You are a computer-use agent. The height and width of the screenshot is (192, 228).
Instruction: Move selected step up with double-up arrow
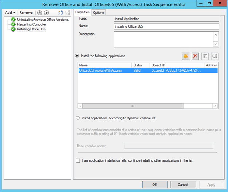tap(40, 13)
